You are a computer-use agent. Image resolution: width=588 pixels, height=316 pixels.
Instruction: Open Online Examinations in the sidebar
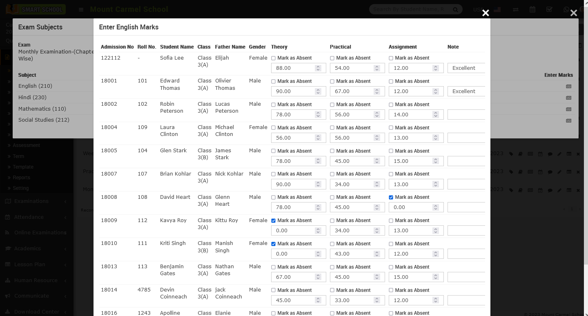pos(40,233)
